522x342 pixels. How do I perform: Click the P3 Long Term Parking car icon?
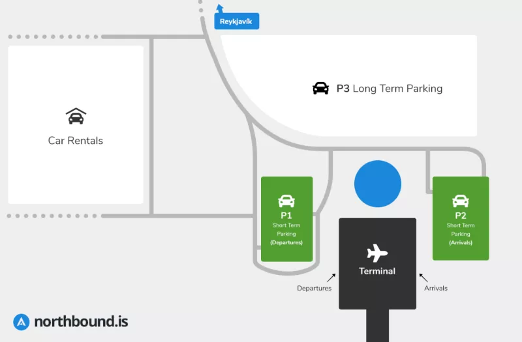[x=320, y=89]
